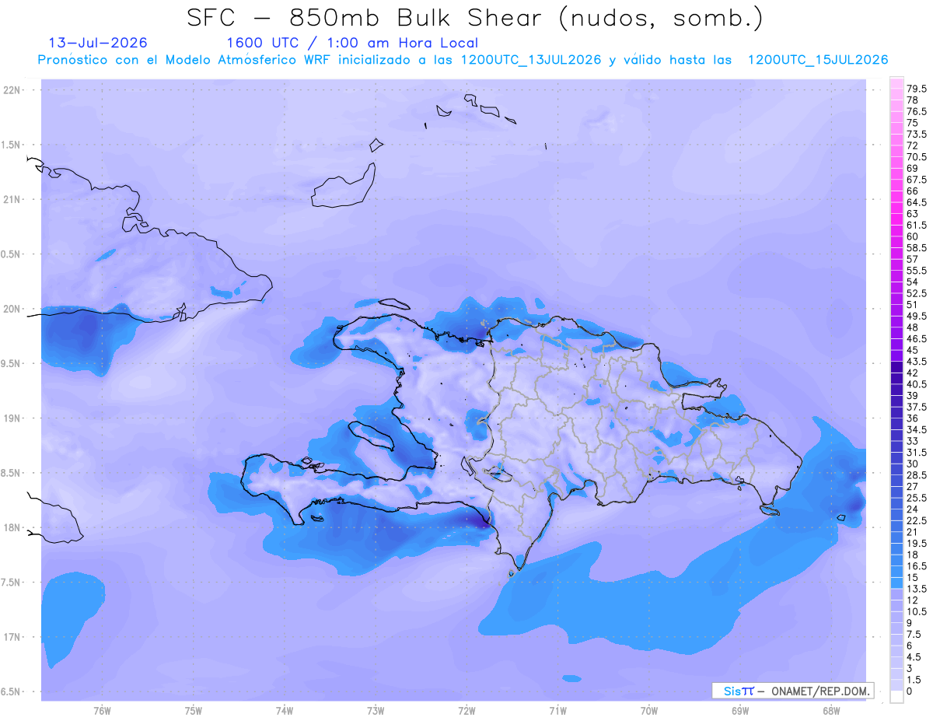Click the '25.5' value on the color scale
This screenshot has width=933, height=721.
[917, 498]
